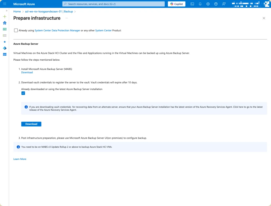
Task: Check the Already using System Center checkbox
Action: [x=16, y=30]
